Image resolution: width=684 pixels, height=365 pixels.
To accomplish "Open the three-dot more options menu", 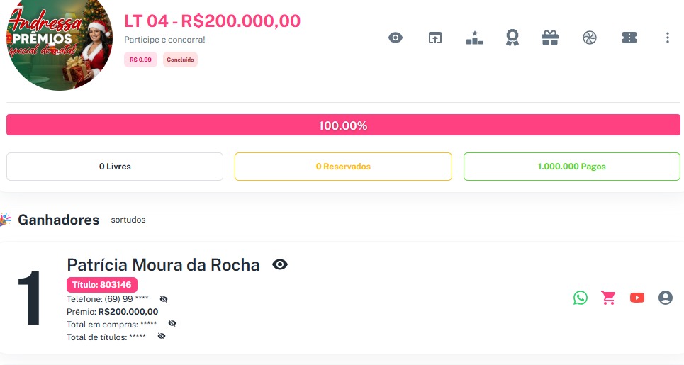I will [x=667, y=38].
